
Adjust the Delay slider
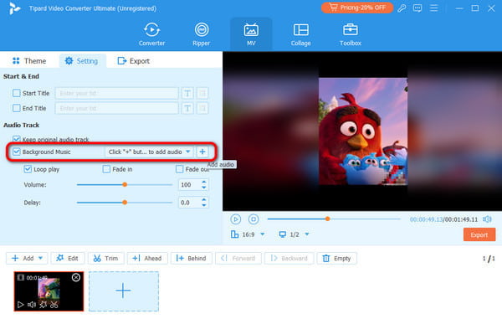tap(125, 203)
